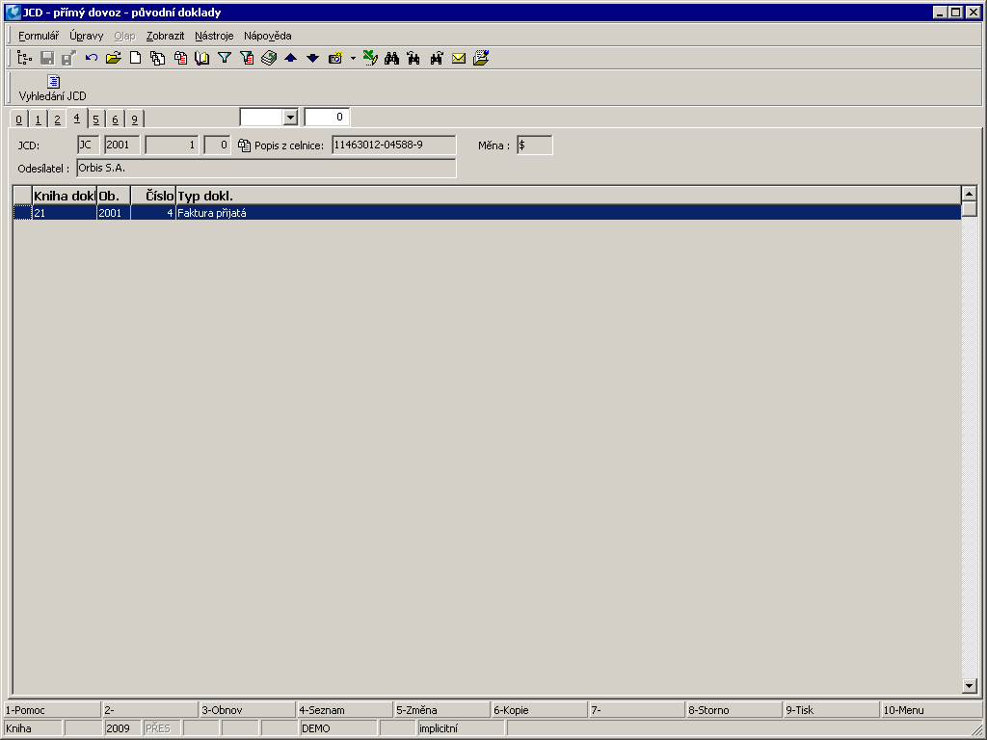
Task: Click the scrollbar up arrow
Action: (970, 193)
